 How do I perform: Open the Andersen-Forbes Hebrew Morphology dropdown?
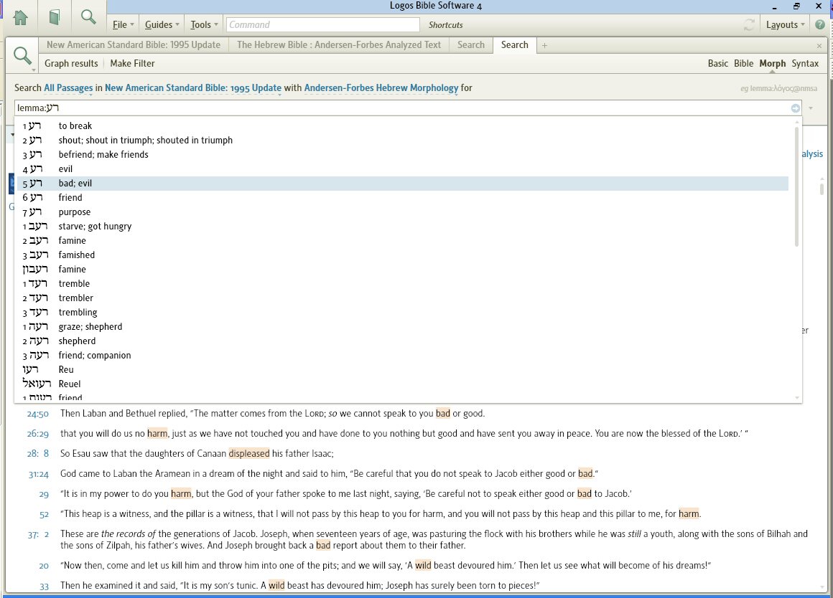[381, 88]
